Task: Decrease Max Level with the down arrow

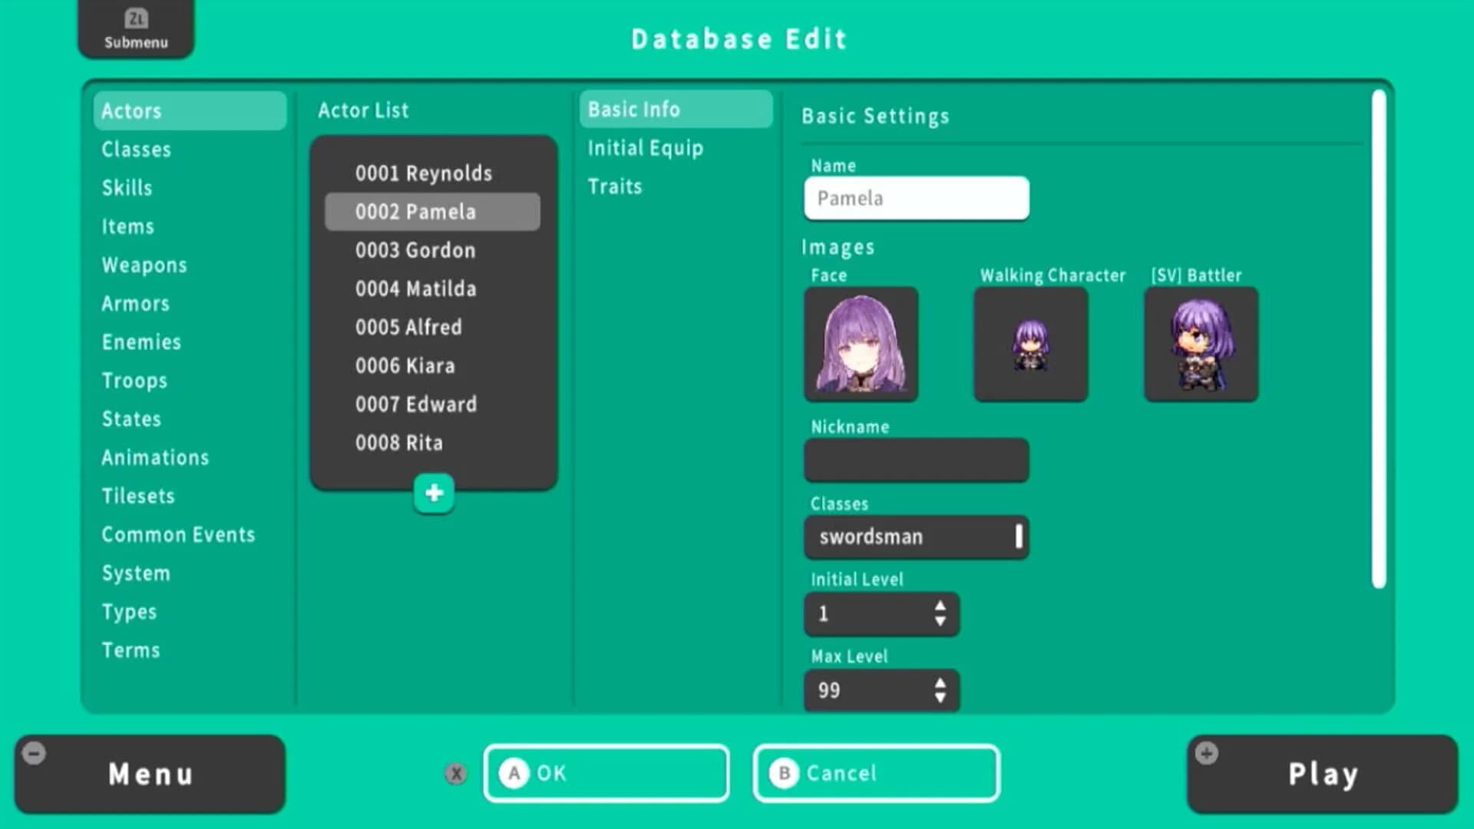Action: pos(940,698)
